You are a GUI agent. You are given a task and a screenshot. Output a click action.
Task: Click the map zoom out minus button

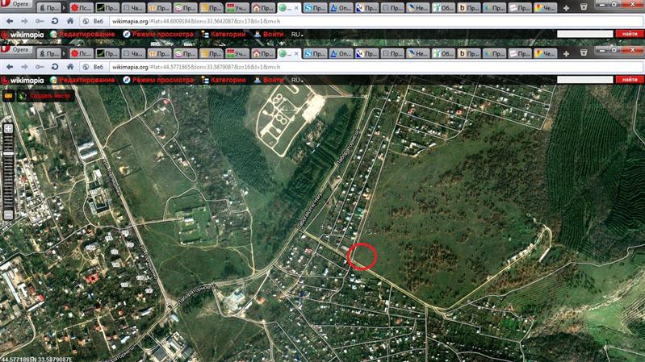click(8, 215)
